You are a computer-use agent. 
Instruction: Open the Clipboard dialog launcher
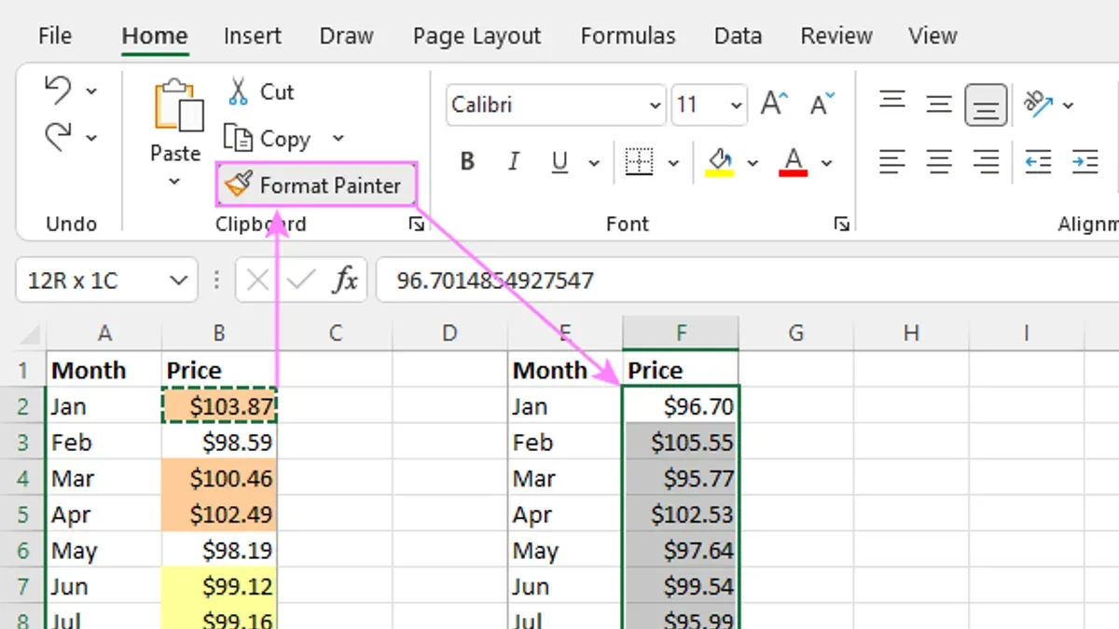pyautogui.click(x=415, y=224)
